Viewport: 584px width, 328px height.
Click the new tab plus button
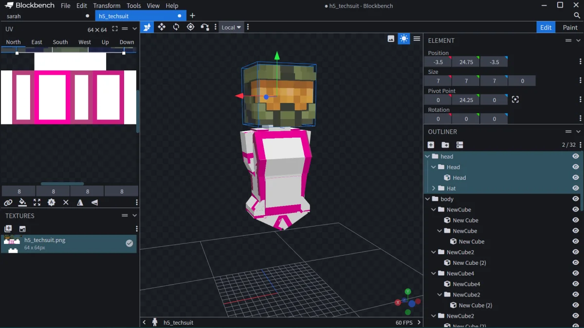point(193,16)
